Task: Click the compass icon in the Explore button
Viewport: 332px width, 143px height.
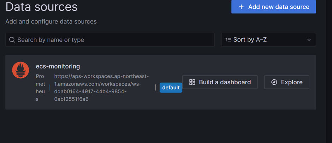Action: click(274, 82)
